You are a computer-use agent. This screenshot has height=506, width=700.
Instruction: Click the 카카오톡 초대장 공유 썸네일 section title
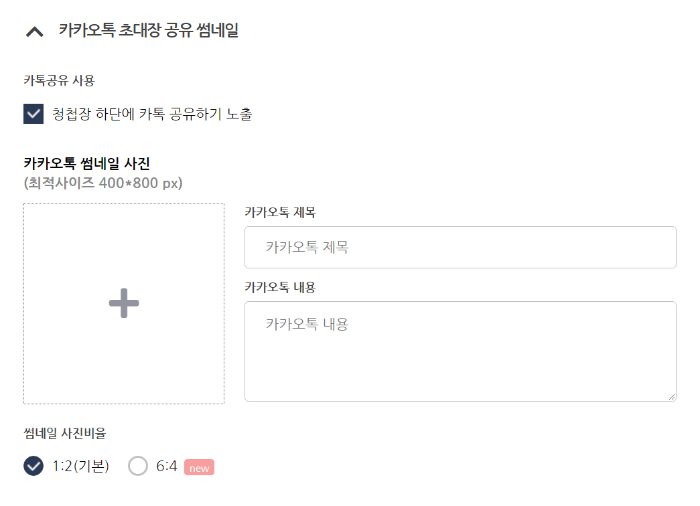pos(148,31)
